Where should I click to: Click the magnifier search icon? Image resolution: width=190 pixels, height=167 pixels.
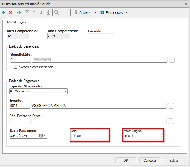pyautogui.click(x=56, y=13)
